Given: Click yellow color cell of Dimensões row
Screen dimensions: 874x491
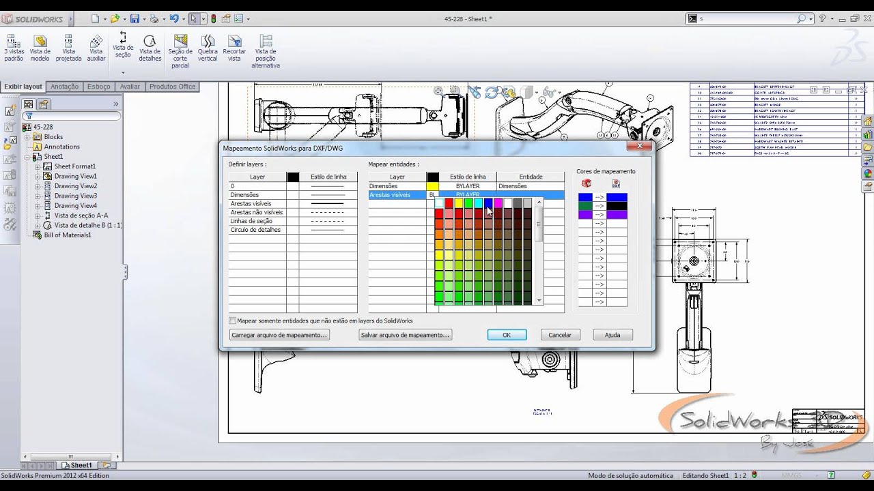Looking at the screenshot, I should point(432,186).
